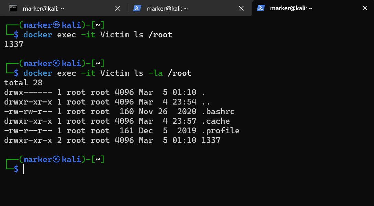Click the "total 28" output line
The height and width of the screenshot is (206, 374).
point(21,83)
